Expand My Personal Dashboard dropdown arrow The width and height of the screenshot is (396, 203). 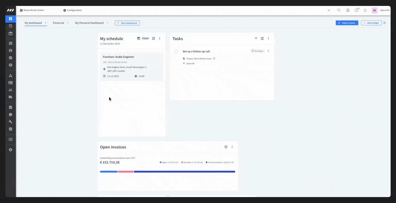coord(107,23)
